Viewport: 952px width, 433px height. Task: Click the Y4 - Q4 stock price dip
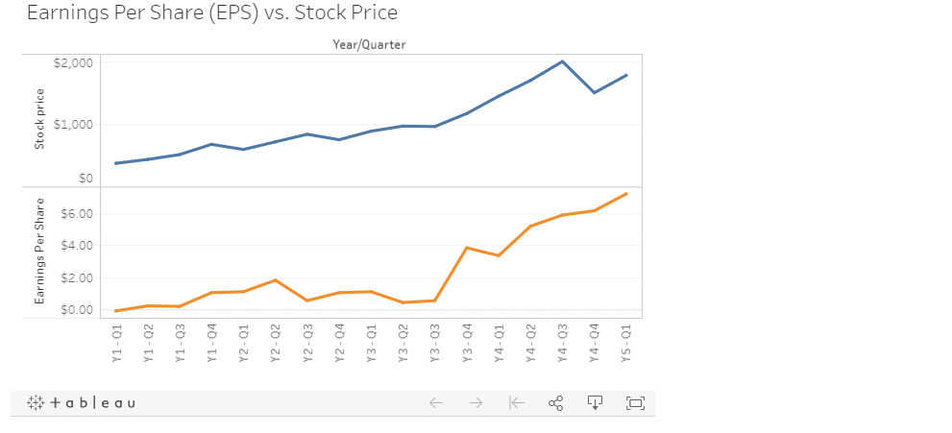click(x=595, y=92)
